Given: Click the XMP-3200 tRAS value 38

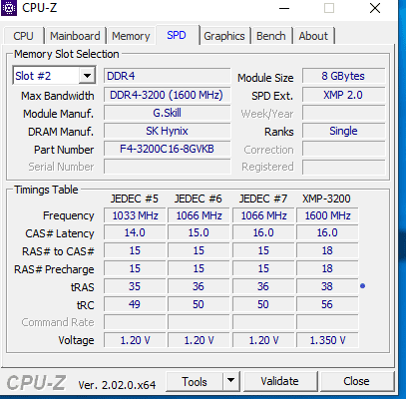Looking at the screenshot, I should click(x=327, y=286).
